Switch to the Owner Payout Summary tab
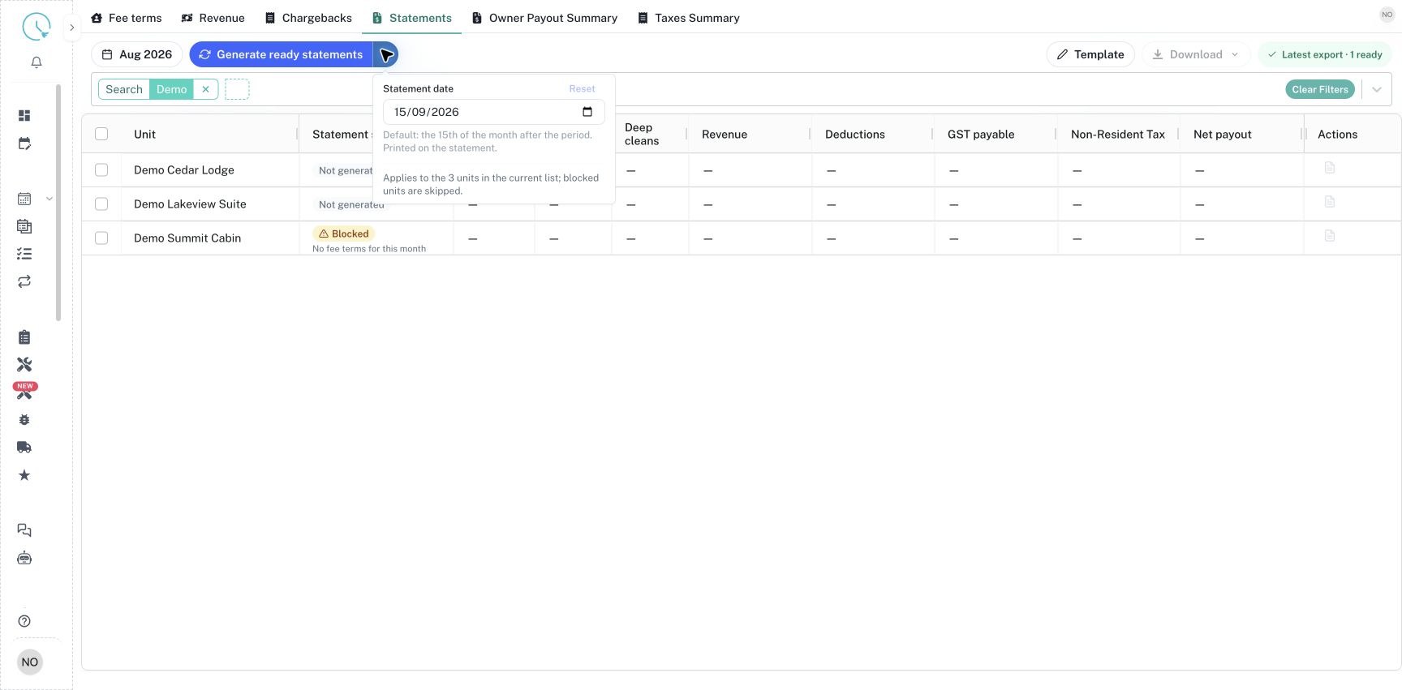The width and height of the screenshot is (1402, 690). click(x=545, y=18)
